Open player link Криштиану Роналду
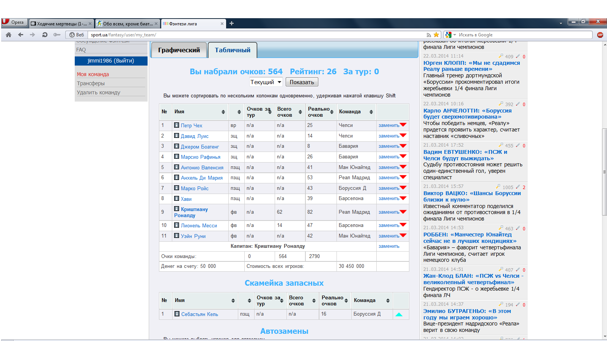The width and height of the screenshot is (607, 341). (191, 212)
